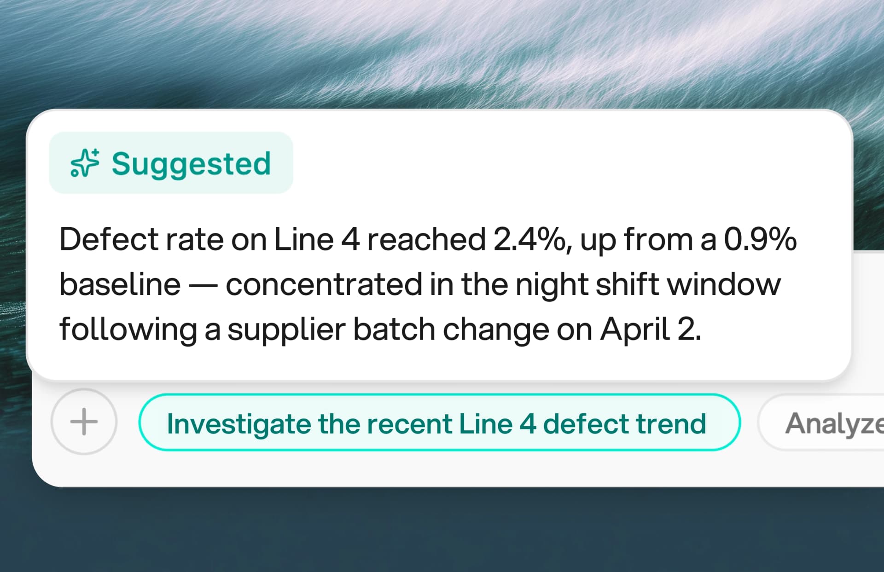Click the word "window" in the description
Screen dimensions: 884x572
(x=724, y=284)
